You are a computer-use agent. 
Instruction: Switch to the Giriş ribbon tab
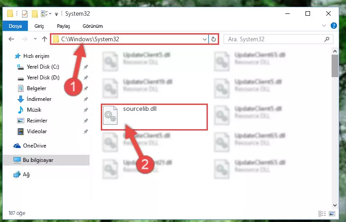[x=39, y=26]
